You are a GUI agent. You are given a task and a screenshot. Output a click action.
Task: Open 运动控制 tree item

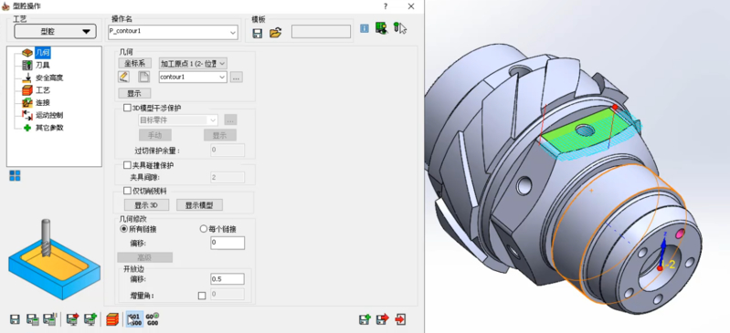(x=49, y=115)
